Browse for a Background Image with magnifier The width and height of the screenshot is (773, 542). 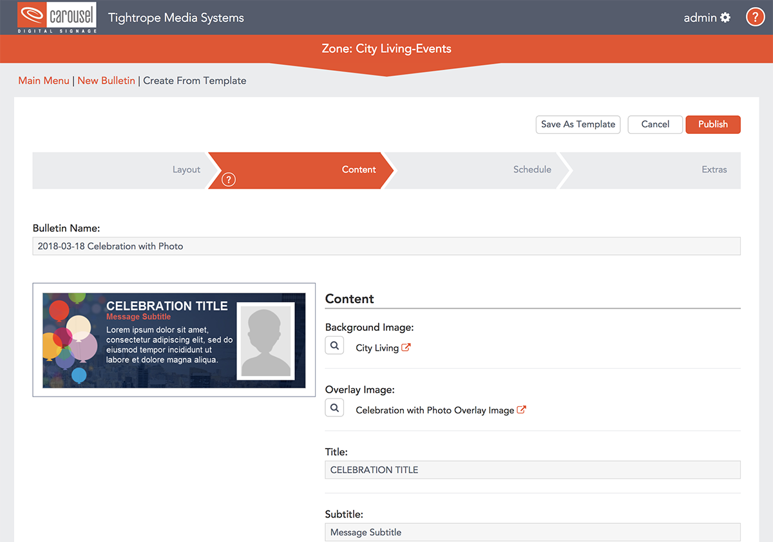334,346
